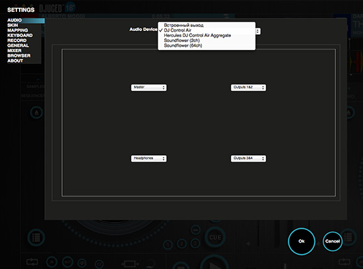Open the MAPPING settings section
The height and width of the screenshot is (269, 363).
point(18,30)
